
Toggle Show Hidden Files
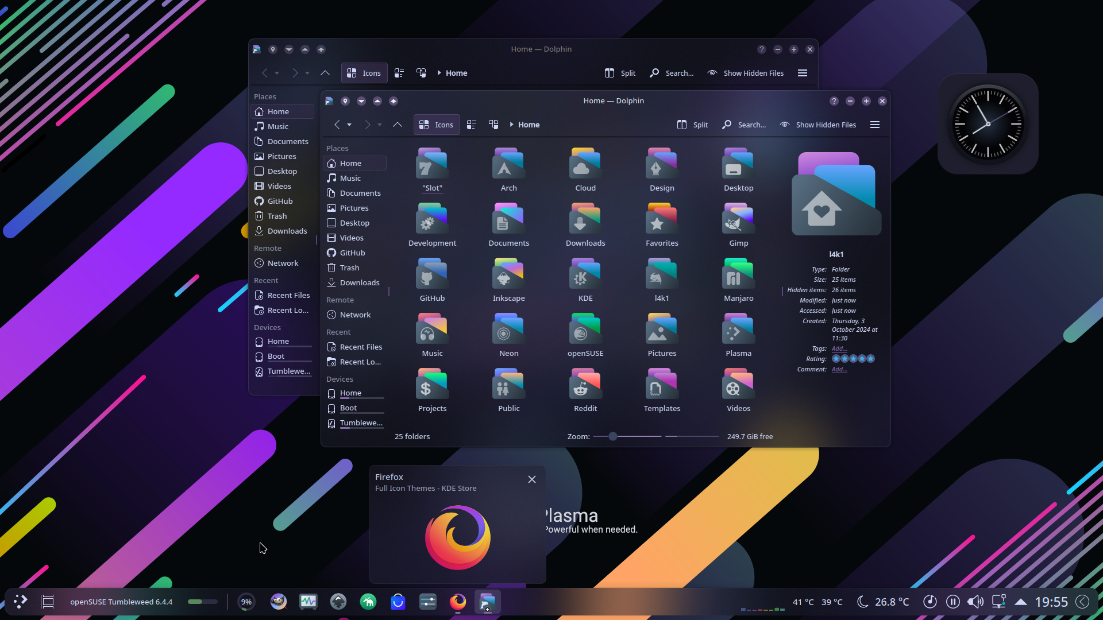817,125
